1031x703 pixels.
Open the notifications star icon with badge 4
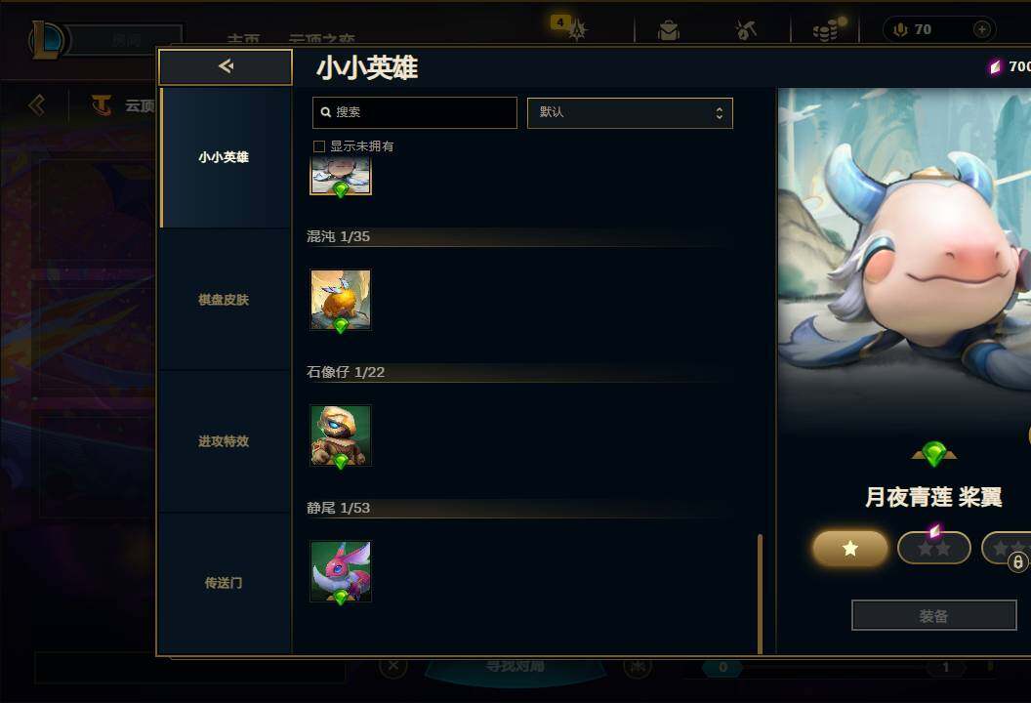pos(575,29)
